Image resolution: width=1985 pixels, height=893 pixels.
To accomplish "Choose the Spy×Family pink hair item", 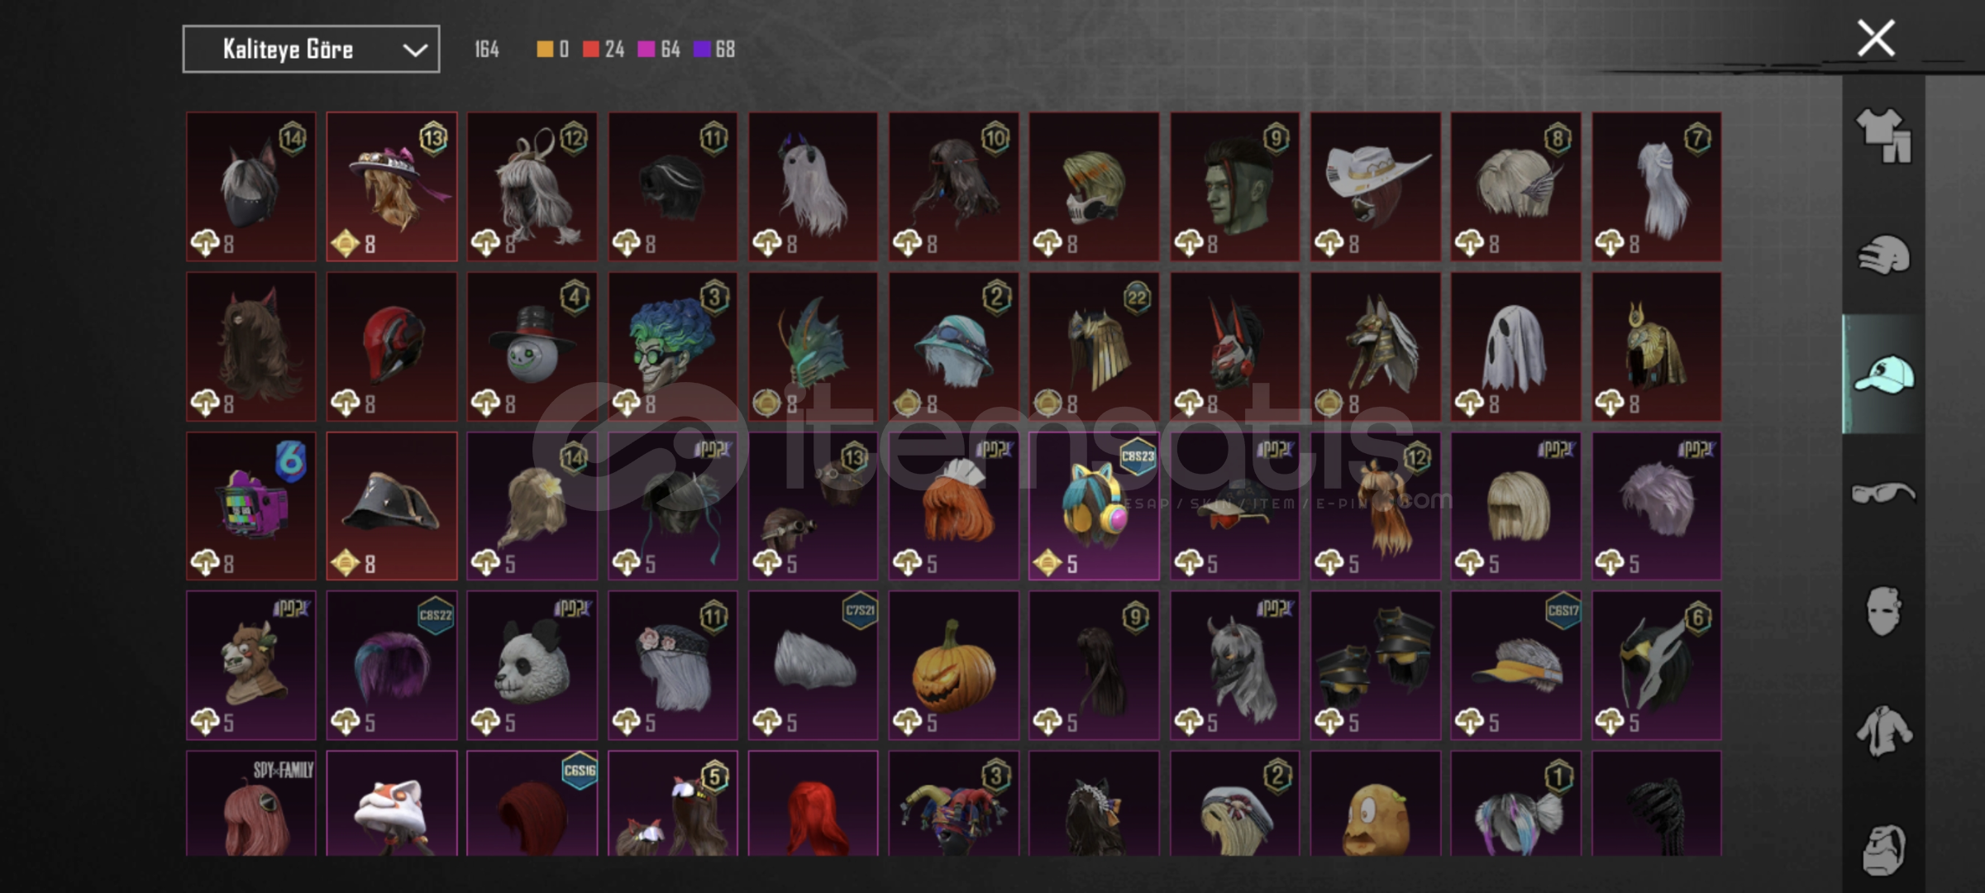I will (251, 803).
